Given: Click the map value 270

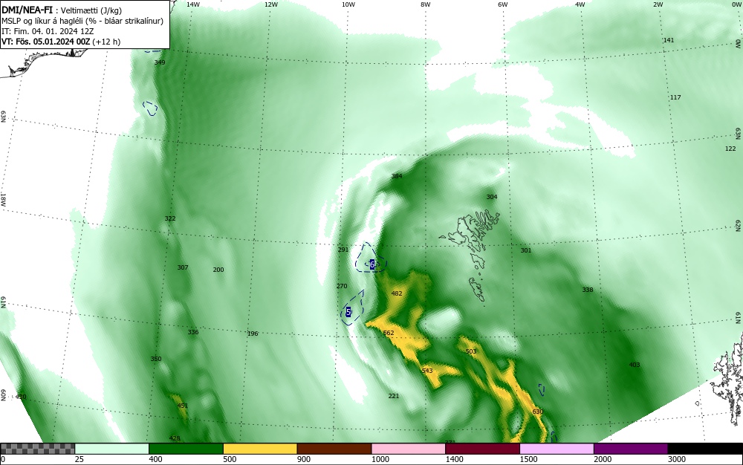Looking at the screenshot, I should pyautogui.click(x=342, y=286).
